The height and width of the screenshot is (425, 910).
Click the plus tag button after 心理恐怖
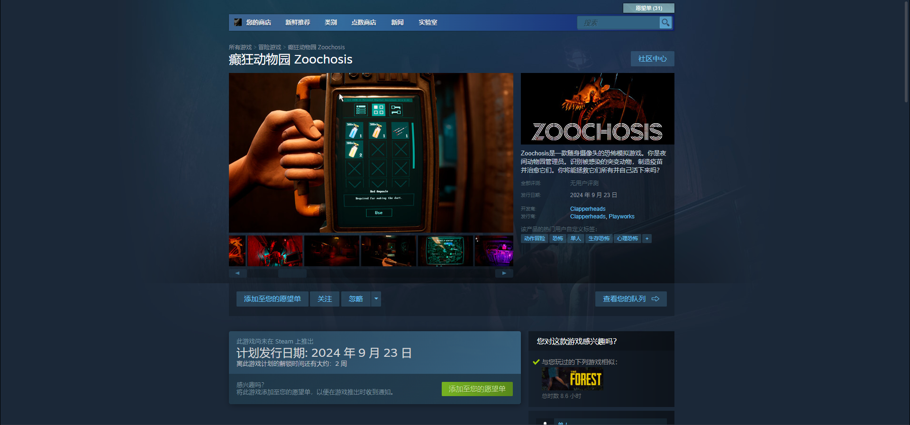(x=647, y=239)
